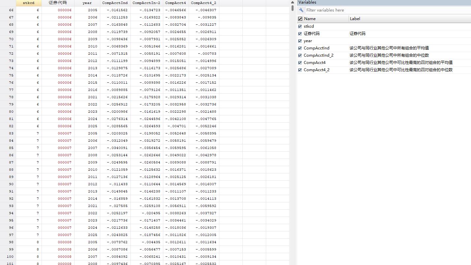Click year cell 2025 in row 82

(87, 126)
